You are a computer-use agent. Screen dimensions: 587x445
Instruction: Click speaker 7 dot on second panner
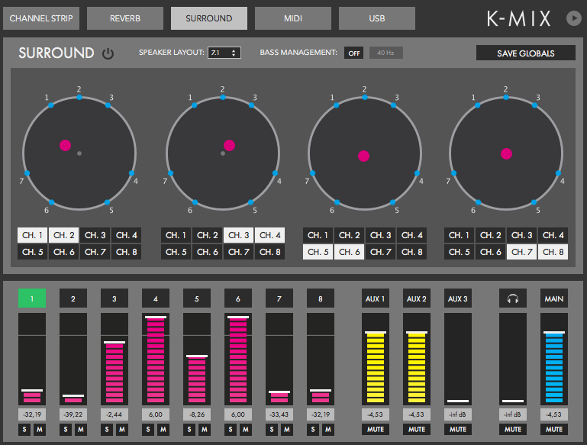[171, 173]
